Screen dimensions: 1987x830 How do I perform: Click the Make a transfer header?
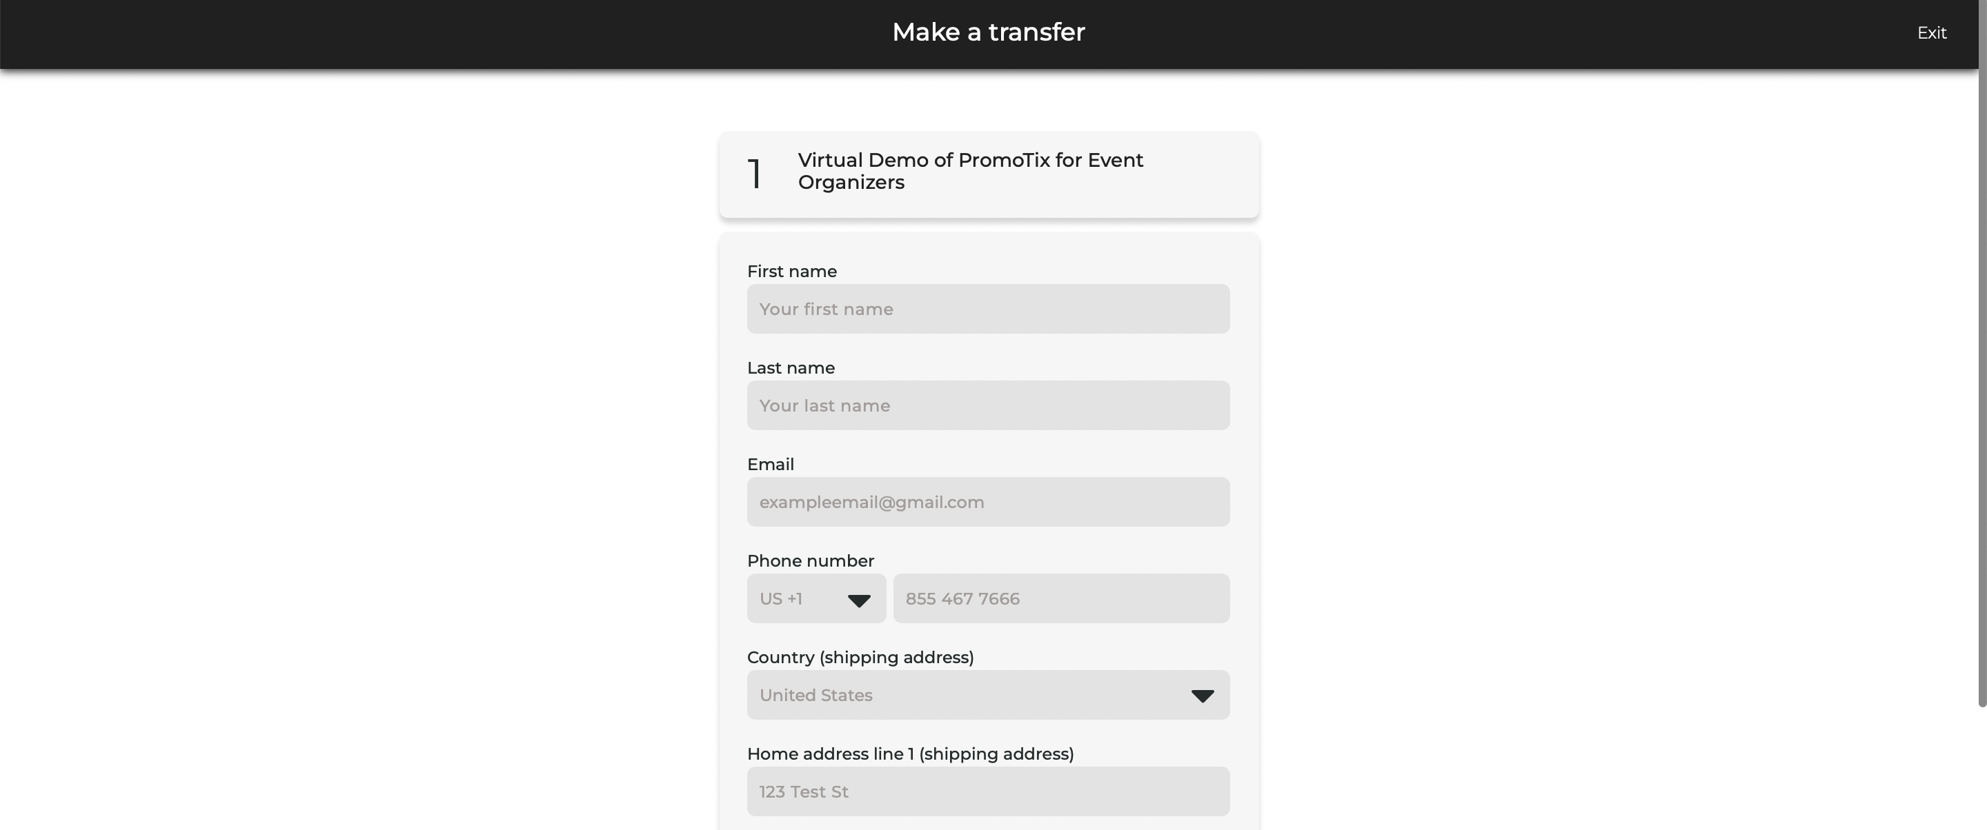[x=988, y=32]
